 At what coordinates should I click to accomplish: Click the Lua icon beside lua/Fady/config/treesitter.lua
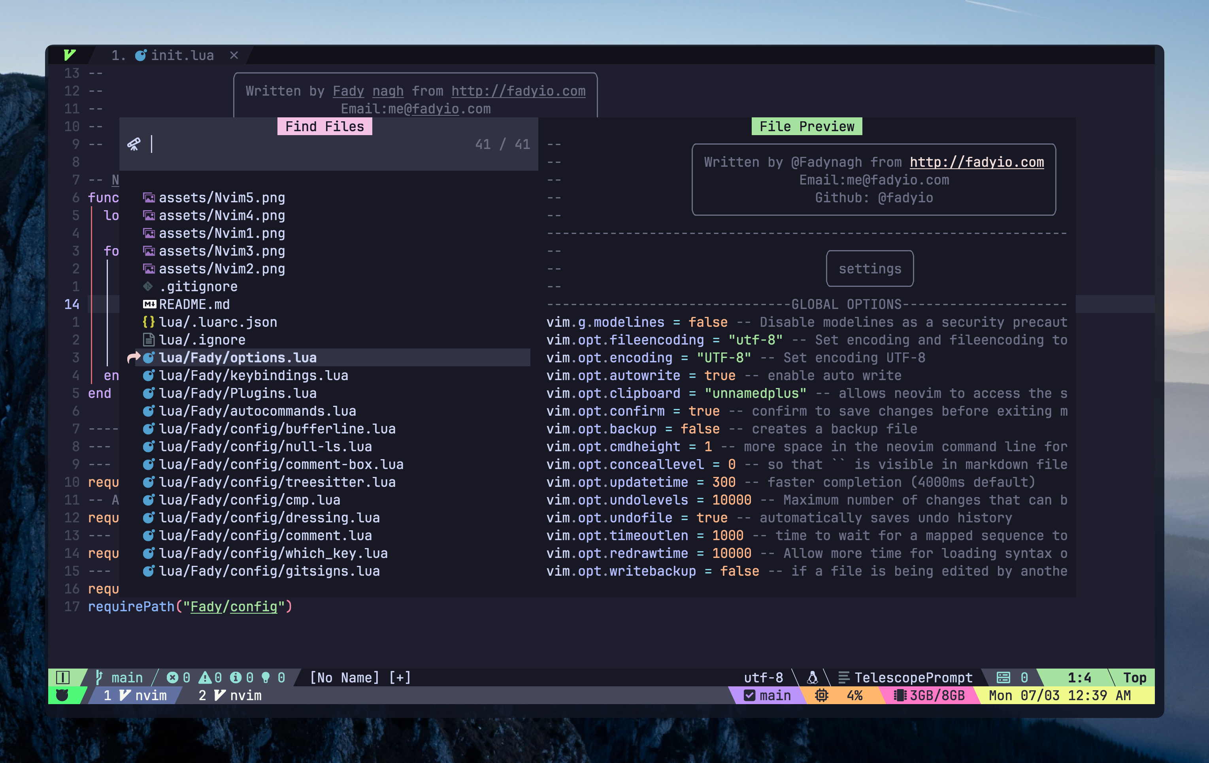[149, 482]
